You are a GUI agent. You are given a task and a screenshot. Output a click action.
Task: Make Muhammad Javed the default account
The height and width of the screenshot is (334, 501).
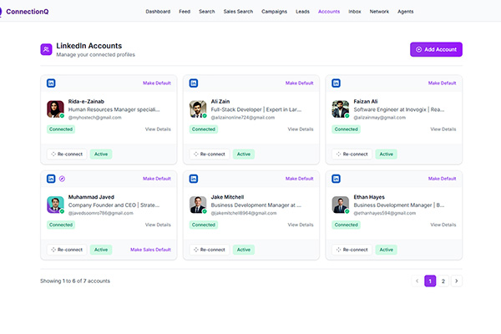point(157,179)
